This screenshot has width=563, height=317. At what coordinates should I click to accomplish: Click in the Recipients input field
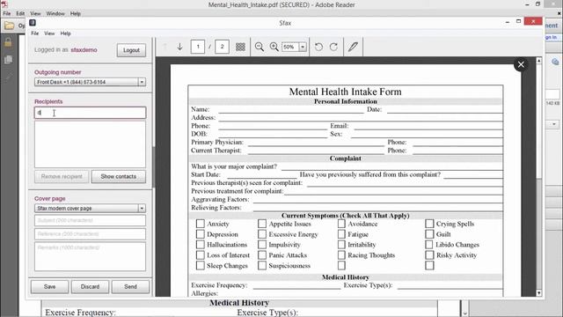tap(90, 113)
